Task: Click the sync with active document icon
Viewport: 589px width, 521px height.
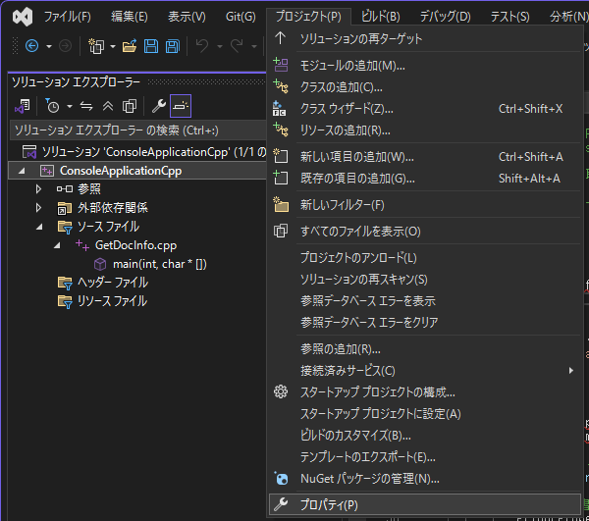Action: point(87,105)
